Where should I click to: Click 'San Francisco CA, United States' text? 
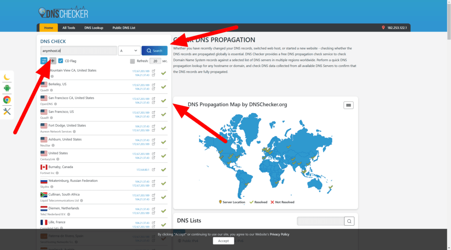tap(71, 98)
